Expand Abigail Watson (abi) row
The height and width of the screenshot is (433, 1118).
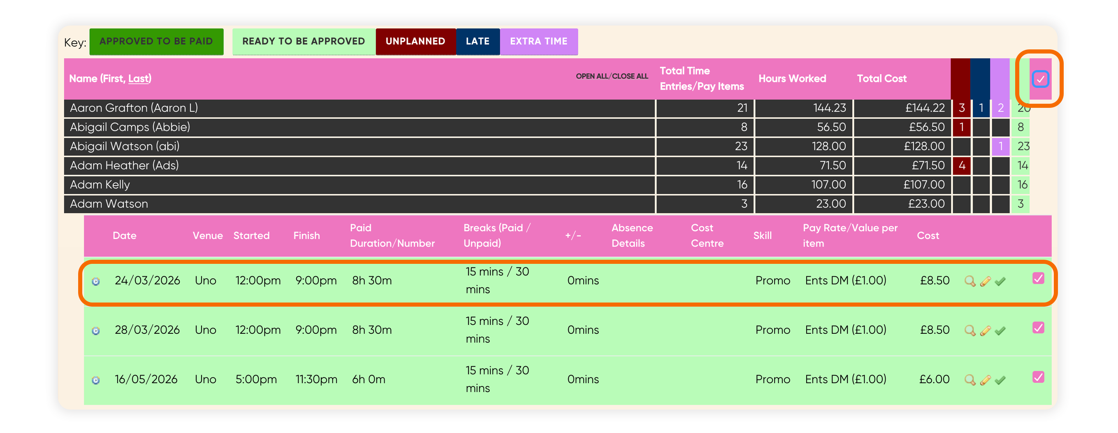pos(360,147)
